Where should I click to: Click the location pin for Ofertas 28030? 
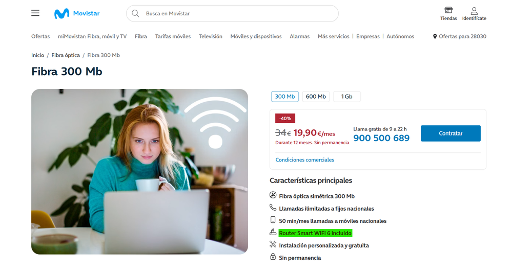click(435, 36)
